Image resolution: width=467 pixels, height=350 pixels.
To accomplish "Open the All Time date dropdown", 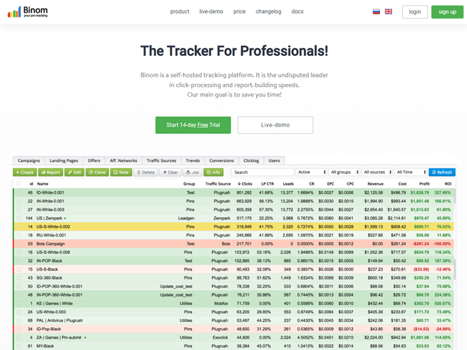I will 411,172.
